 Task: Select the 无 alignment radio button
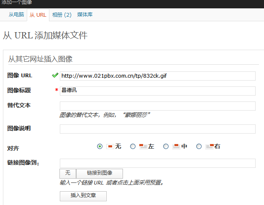point(100,147)
